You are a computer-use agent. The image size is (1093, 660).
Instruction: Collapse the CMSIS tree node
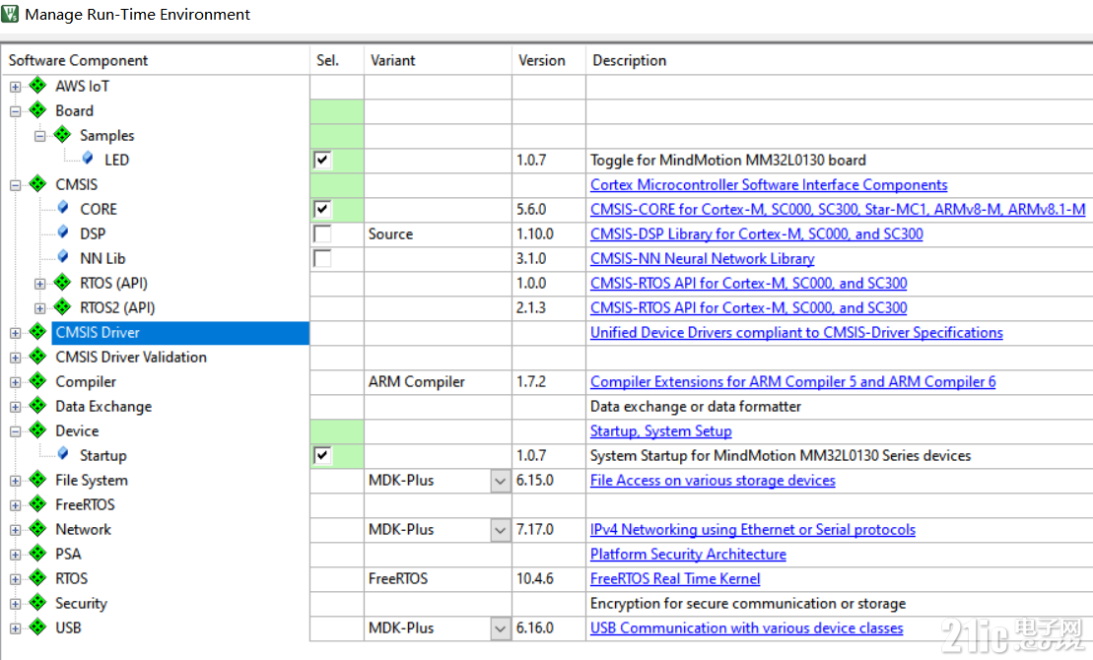tap(16, 185)
